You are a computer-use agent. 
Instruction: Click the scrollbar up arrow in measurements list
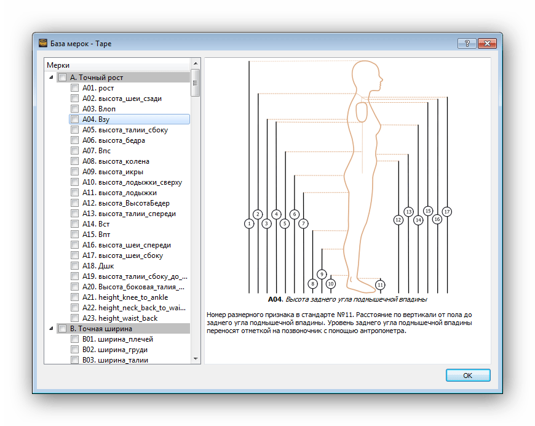point(196,63)
